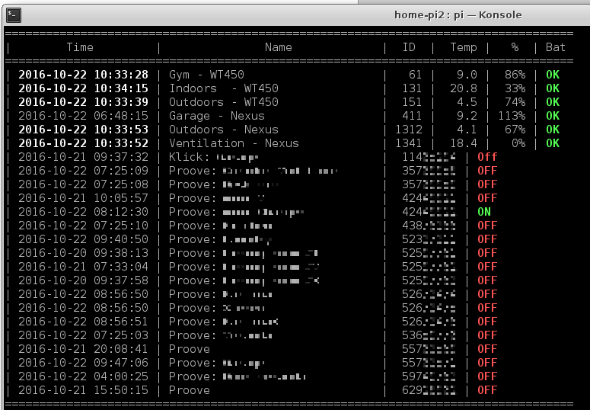
Task: Click the 'home-pi2 : pi — Konsole' window title
Action: (458, 15)
